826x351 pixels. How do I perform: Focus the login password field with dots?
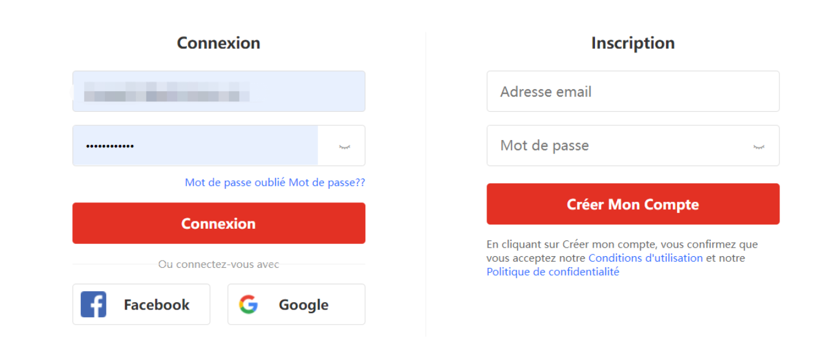coord(195,146)
